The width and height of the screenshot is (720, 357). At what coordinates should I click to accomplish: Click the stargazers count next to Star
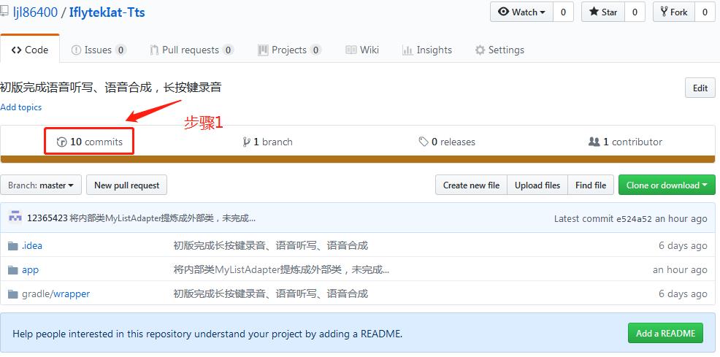(x=635, y=12)
